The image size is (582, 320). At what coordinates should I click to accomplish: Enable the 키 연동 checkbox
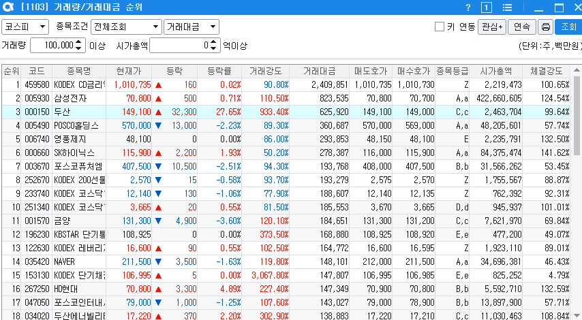[x=440, y=27]
